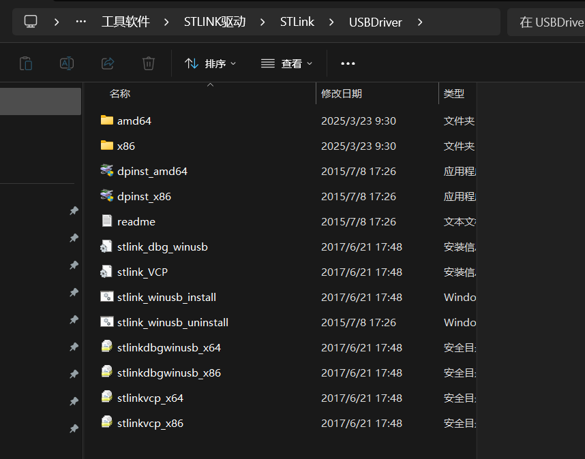The width and height of the screenshot is (585, 459).
Task: Navigate to STLink in the breadcrumb
Action: [297, 22]
